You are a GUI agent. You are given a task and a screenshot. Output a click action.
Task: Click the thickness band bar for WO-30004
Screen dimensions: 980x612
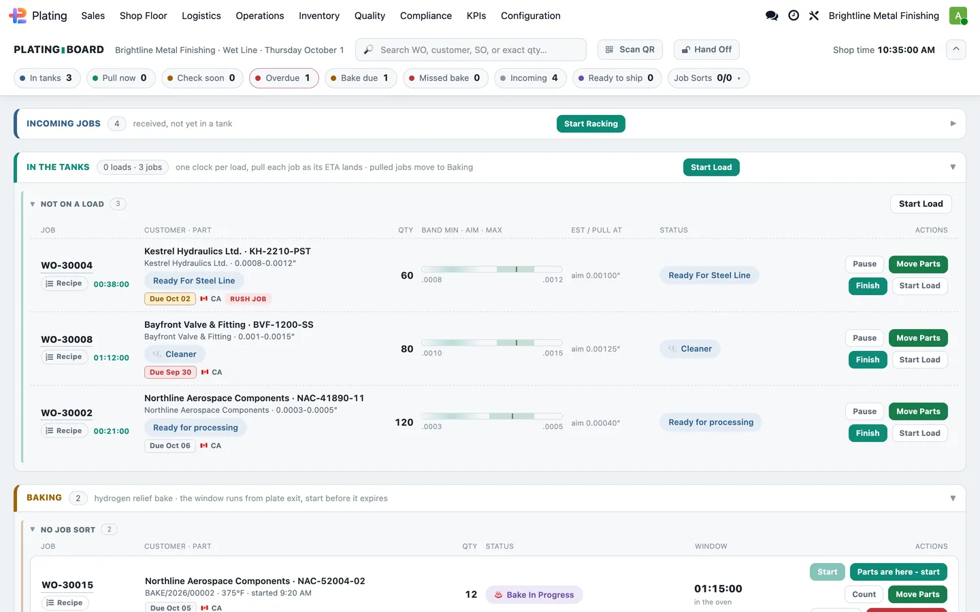(492, 269)
